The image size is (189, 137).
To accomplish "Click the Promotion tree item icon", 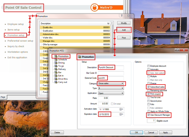I will pos(56,56).
